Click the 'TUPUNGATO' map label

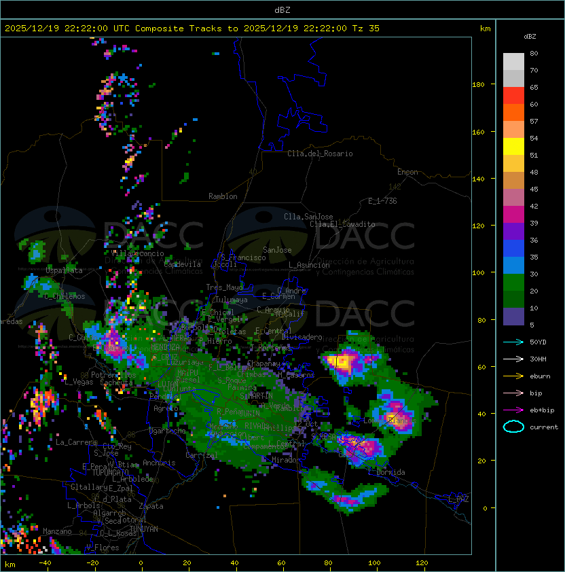pyautogui.click(x=110, y=472)
